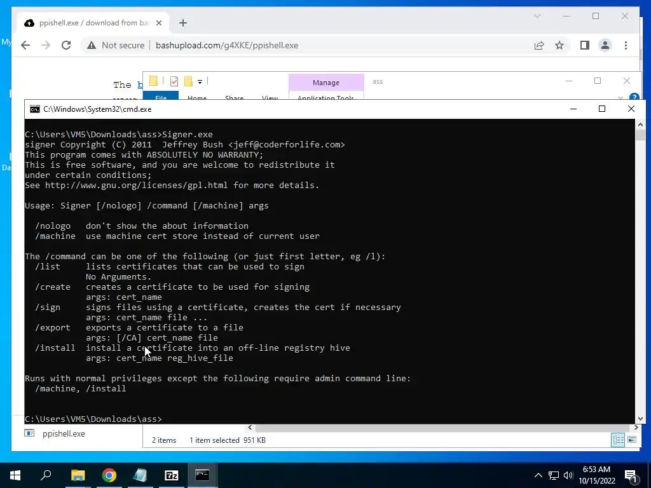Click Explorer Properties quick access icon

174,81
